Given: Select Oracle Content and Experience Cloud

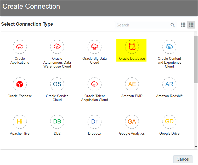Looking at the screenshot, I should 169,47.
